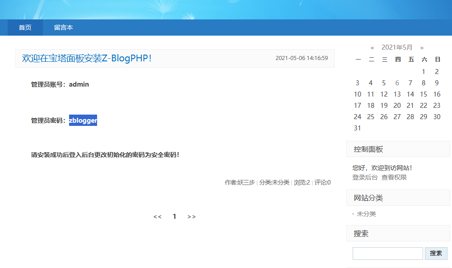The height and width of the screenshot is (268, 452).
Task: Click the admin account name text
Action: (x=79, y=84)
